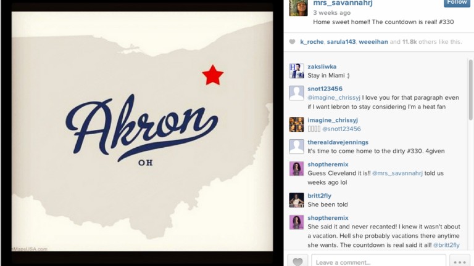Open the shoptheremix username on Cleveland comment
The image size is (474, 266).
pos(328,164)
